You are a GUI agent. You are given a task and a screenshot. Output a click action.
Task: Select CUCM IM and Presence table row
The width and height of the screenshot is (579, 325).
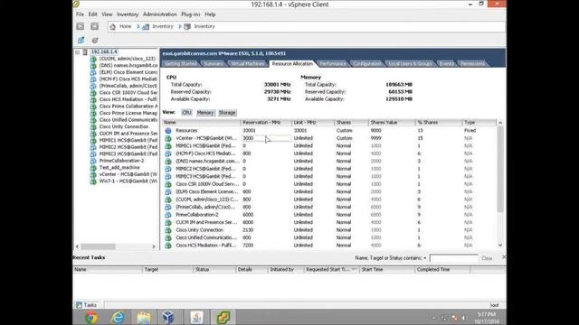coord(329,223)
